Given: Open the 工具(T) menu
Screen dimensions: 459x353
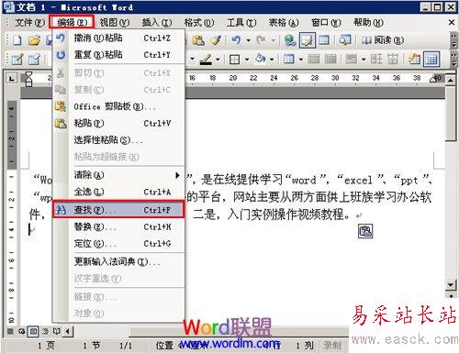Looking at the screenshot, I should pos(241,22).
